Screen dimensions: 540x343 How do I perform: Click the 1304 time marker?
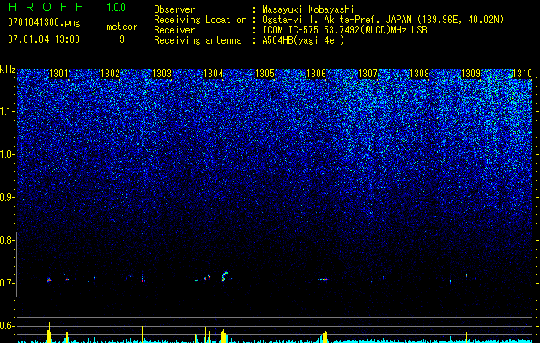click(214, 74)
